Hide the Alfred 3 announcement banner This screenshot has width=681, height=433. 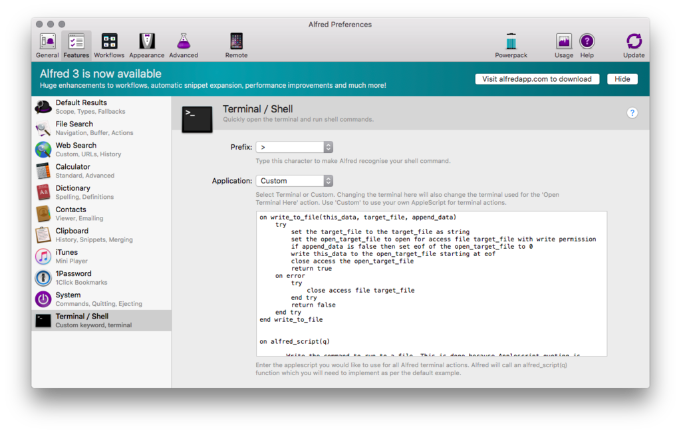[x=622, y=78]
